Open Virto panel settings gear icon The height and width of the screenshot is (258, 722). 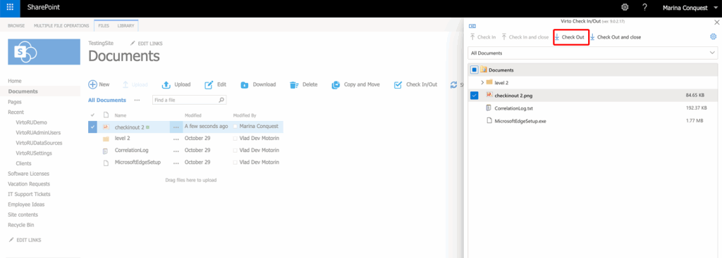[x=714, y=37]
